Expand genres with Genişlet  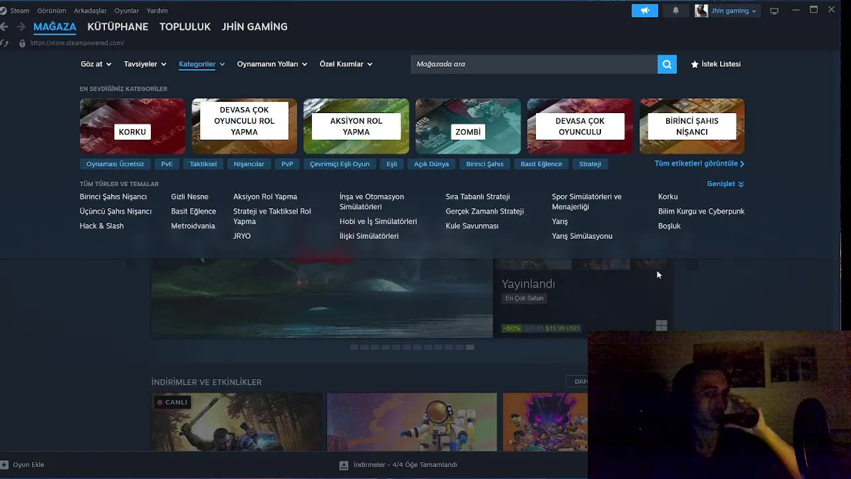[725, 184]
